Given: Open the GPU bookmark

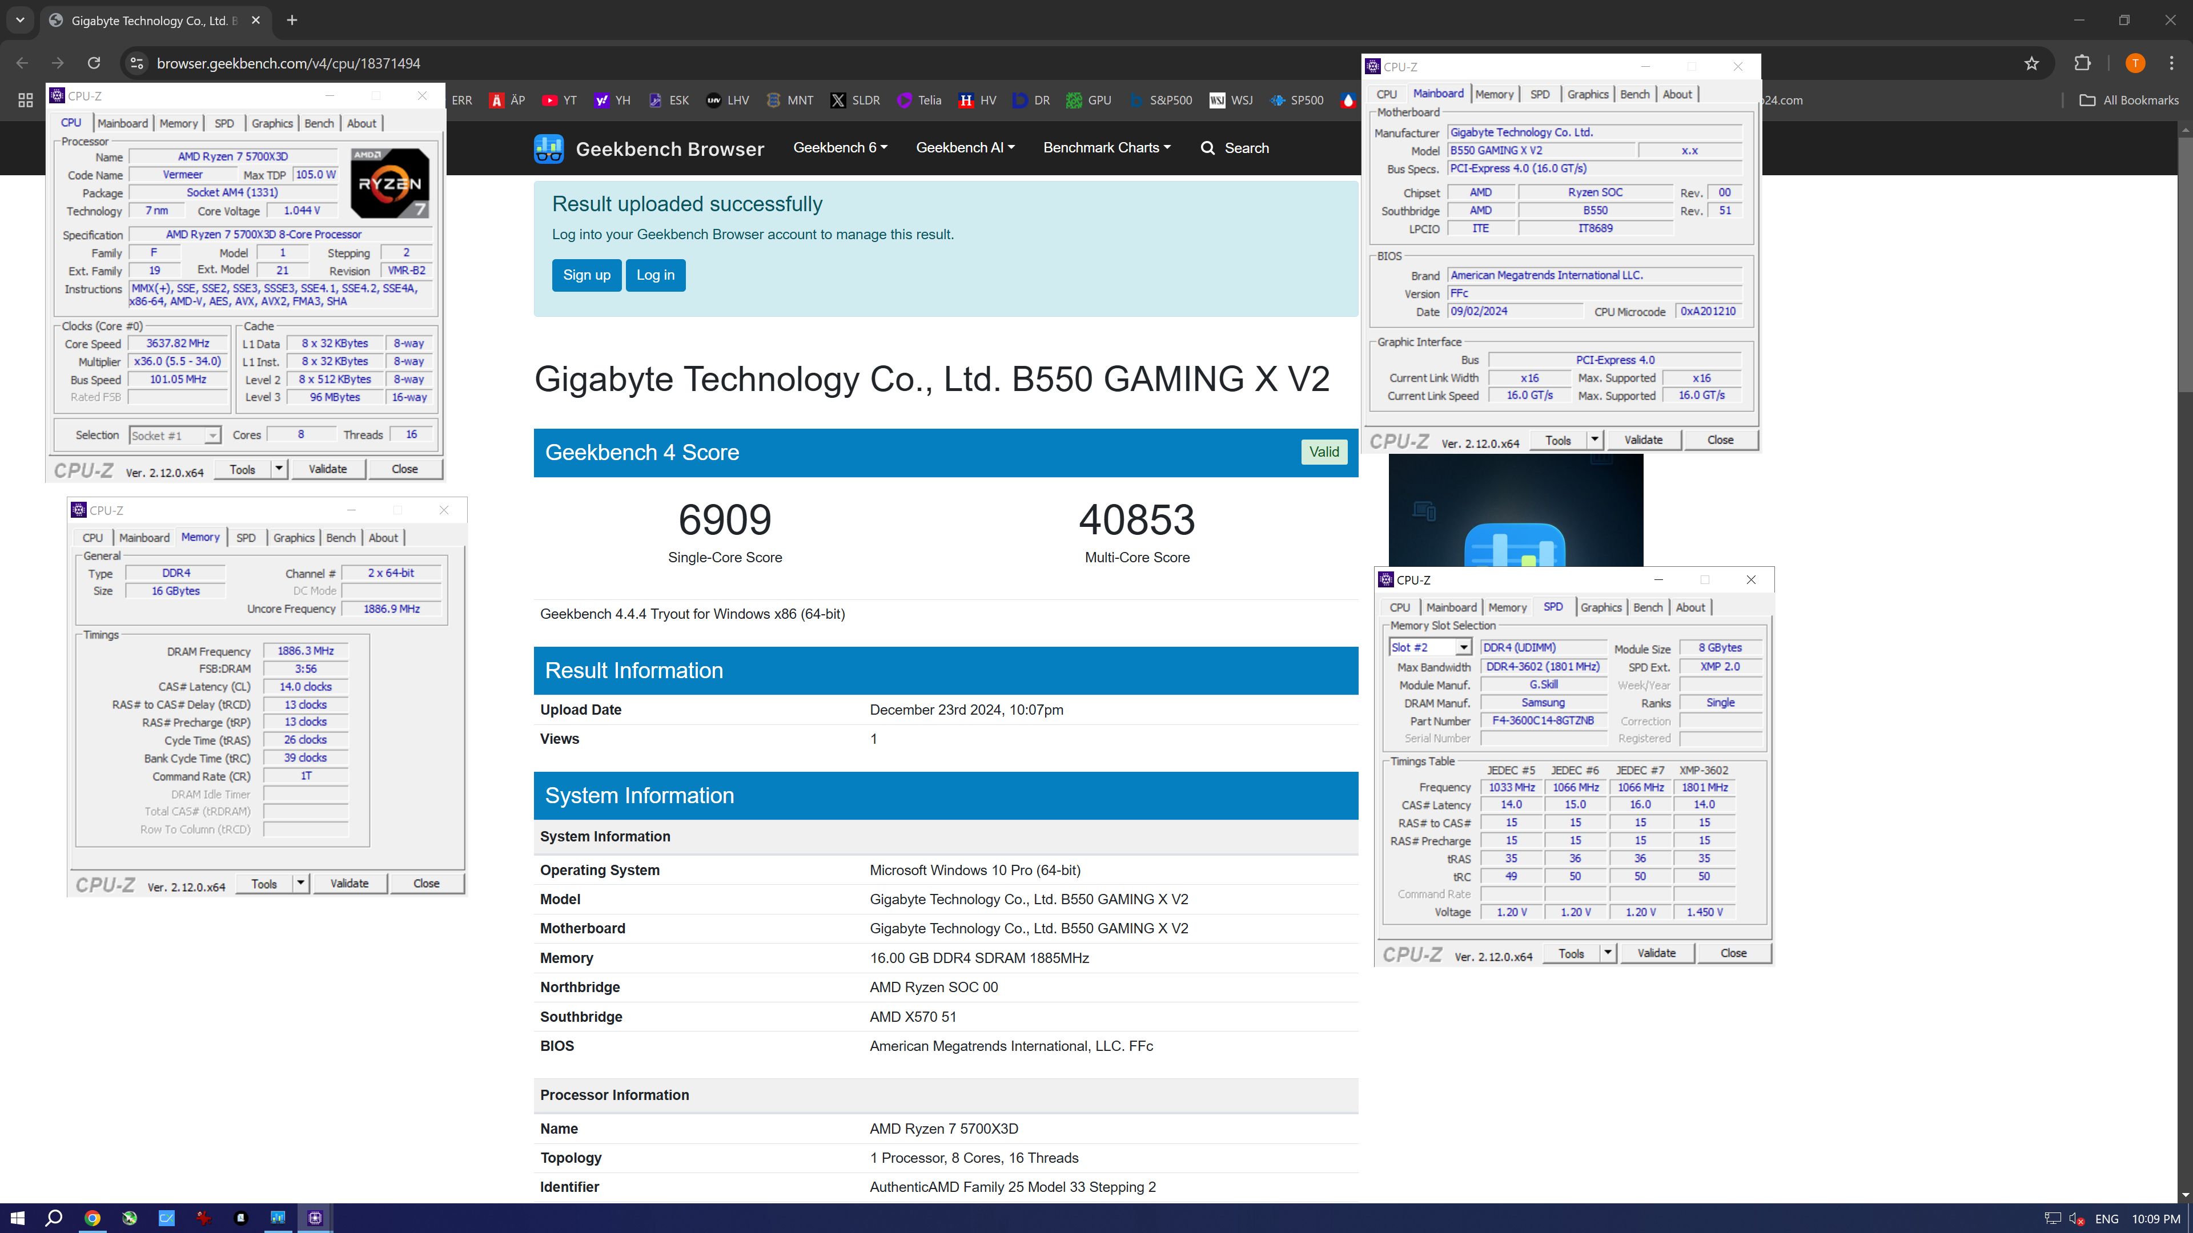Looking at the screenshot, I should (1089, 100).
